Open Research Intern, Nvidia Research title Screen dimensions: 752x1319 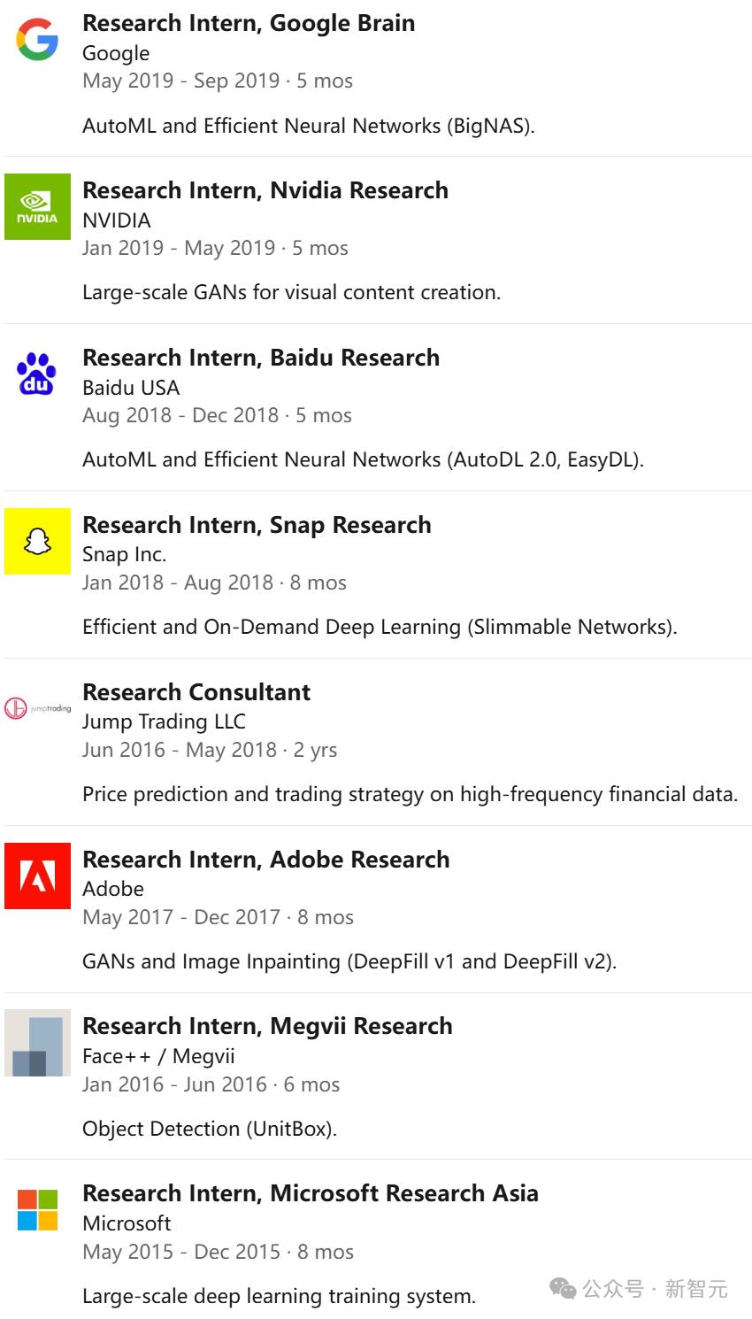[x=265, y=190]
